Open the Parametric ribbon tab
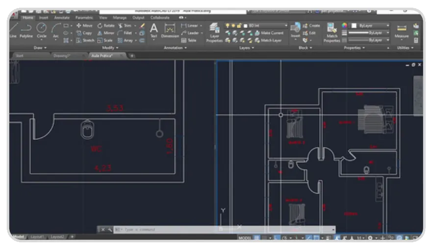The width and height of the screenshot is (434, 248). pos(84,18)
